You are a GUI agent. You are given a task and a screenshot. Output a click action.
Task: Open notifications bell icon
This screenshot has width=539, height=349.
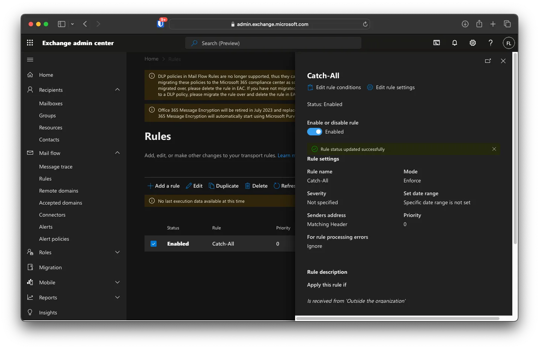coord(455,43)
